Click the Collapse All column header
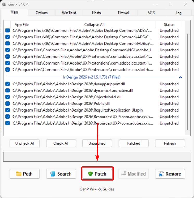194x198 pixels. (94, 25)
